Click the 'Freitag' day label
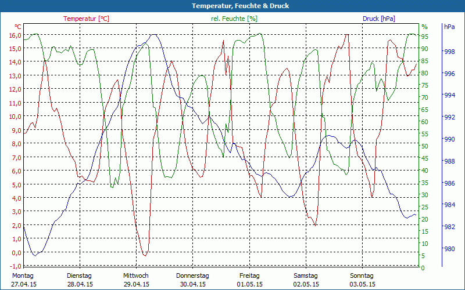Image resolution: width=465 pixels, height=290 pixels. tap(249, 275)
